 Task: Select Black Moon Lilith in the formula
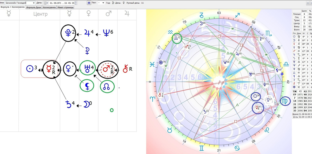pos(87,86)
